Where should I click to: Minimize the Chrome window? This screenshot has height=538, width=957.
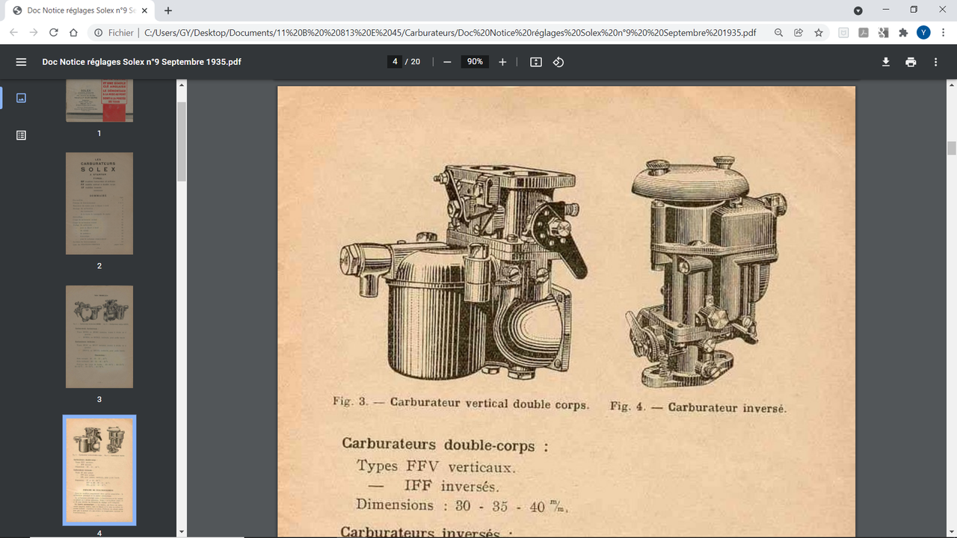click(x=887, y=10)
